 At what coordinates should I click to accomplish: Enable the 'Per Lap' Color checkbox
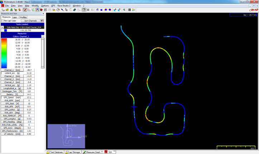[x=3, y=21]
